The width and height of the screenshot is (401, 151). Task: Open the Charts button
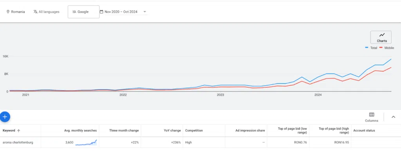(x=381, y=37)
